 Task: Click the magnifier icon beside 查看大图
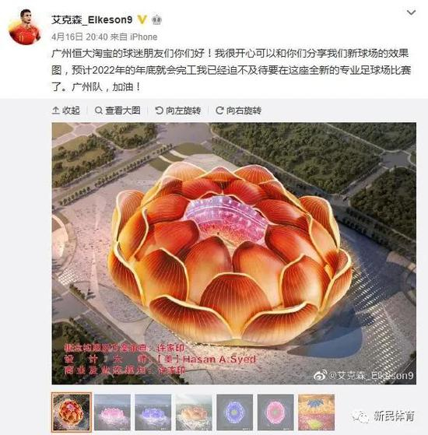(99, 111)
